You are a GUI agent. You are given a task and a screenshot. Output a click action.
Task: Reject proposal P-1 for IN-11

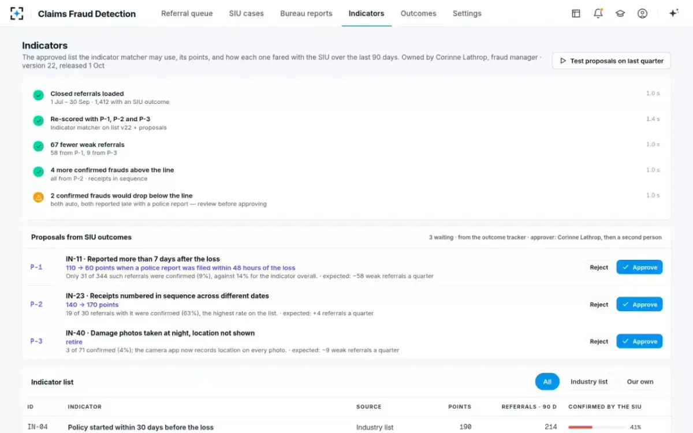coord(599,267)
